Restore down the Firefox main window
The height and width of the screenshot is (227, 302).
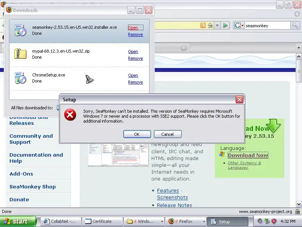click(288, 5)
